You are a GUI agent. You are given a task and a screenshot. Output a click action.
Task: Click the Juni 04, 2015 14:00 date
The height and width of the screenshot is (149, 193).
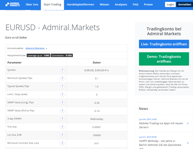(x=148, y=119)
